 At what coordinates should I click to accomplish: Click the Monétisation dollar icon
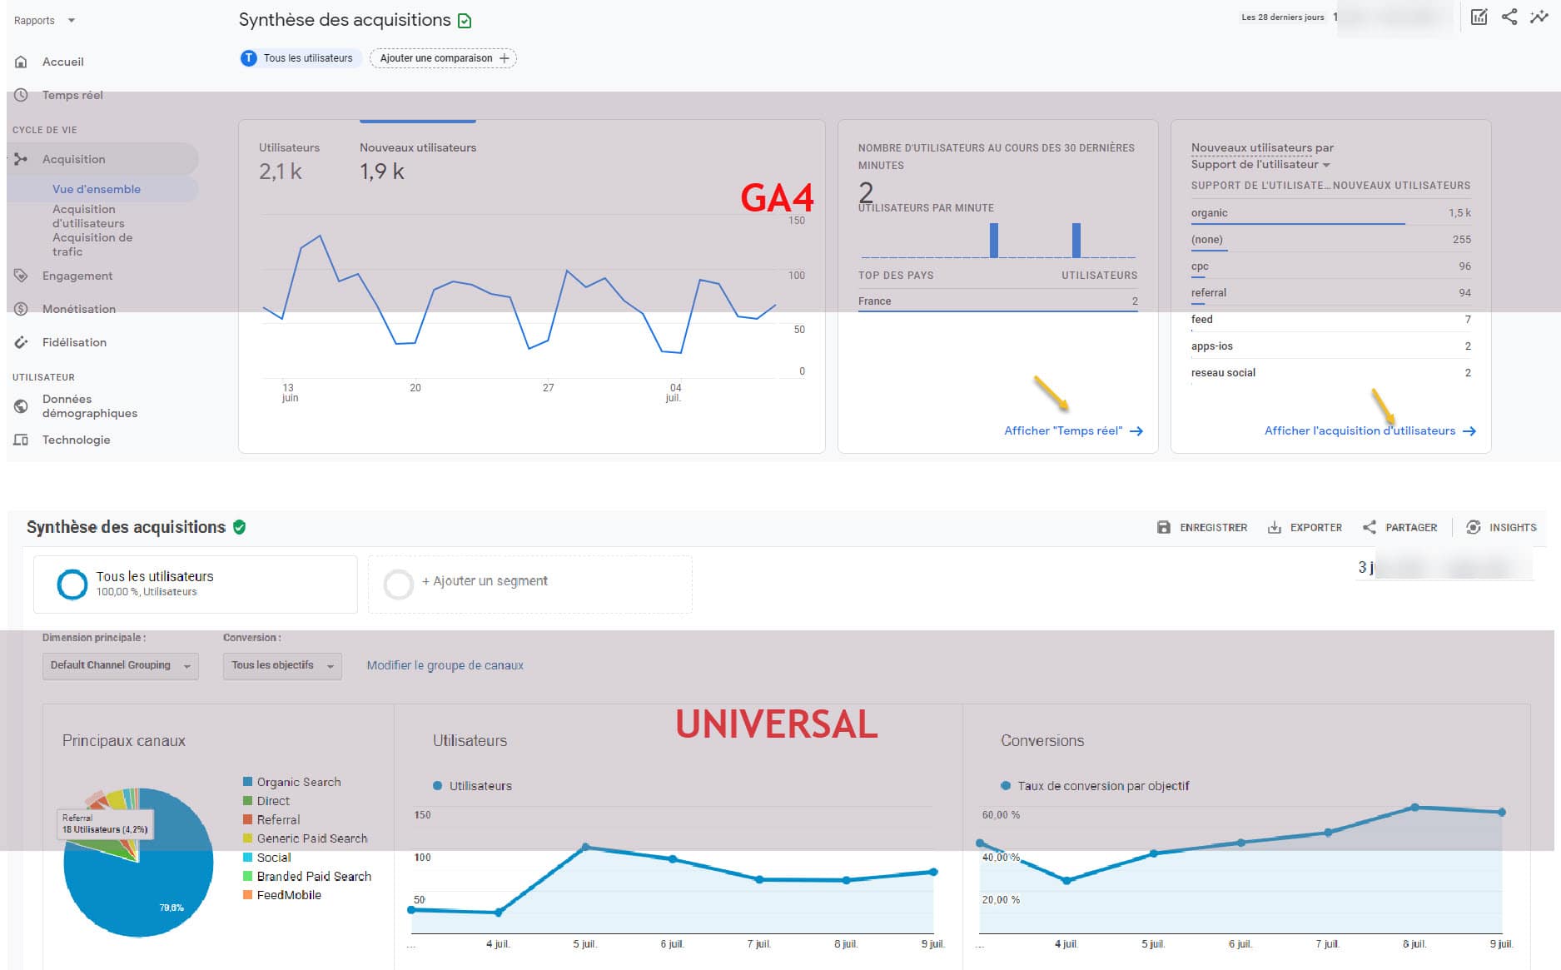tap(22, 309)
